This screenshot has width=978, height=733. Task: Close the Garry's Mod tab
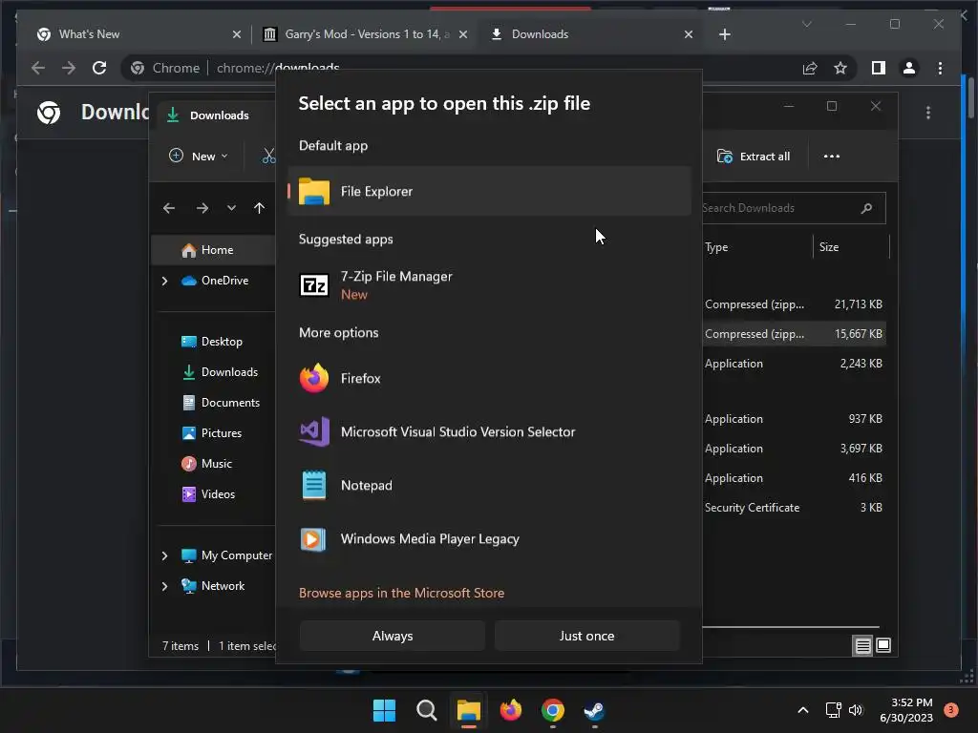(x=463, y=34)
